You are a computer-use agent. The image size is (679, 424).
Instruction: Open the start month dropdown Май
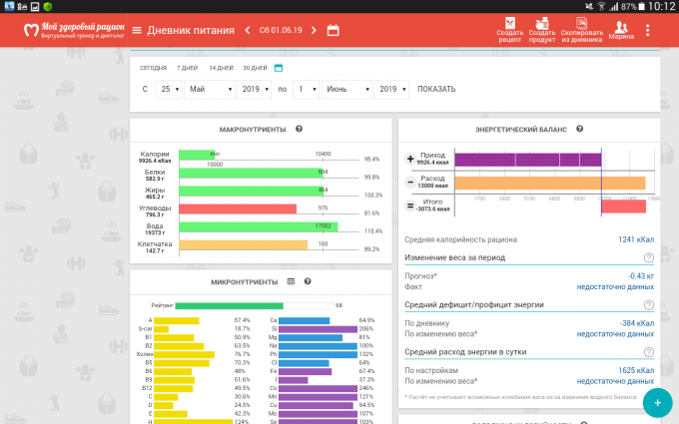(x=208, y=89)
